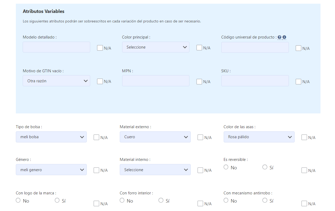The height and width of the screenshot is (211, 335).
Task: Open the Tipo de bolsa dropdown
Action: coord(51,137)
